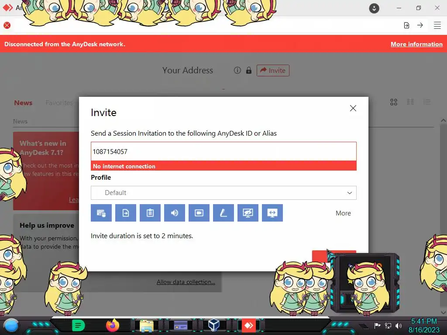Open the Start orb on the taskbar
Screen dimensions: 447x335
[x=11, y=325]
